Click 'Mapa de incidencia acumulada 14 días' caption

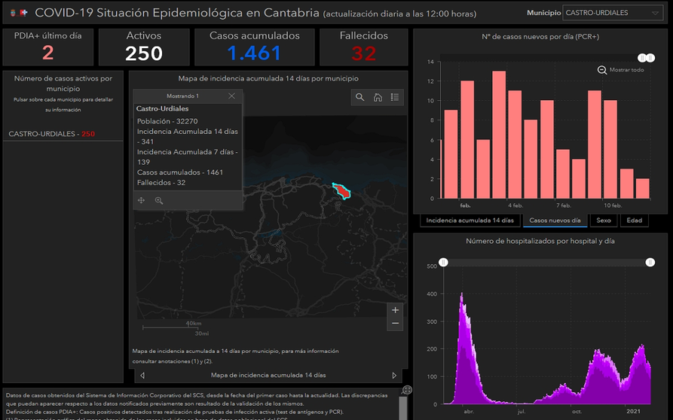(268, 375)
